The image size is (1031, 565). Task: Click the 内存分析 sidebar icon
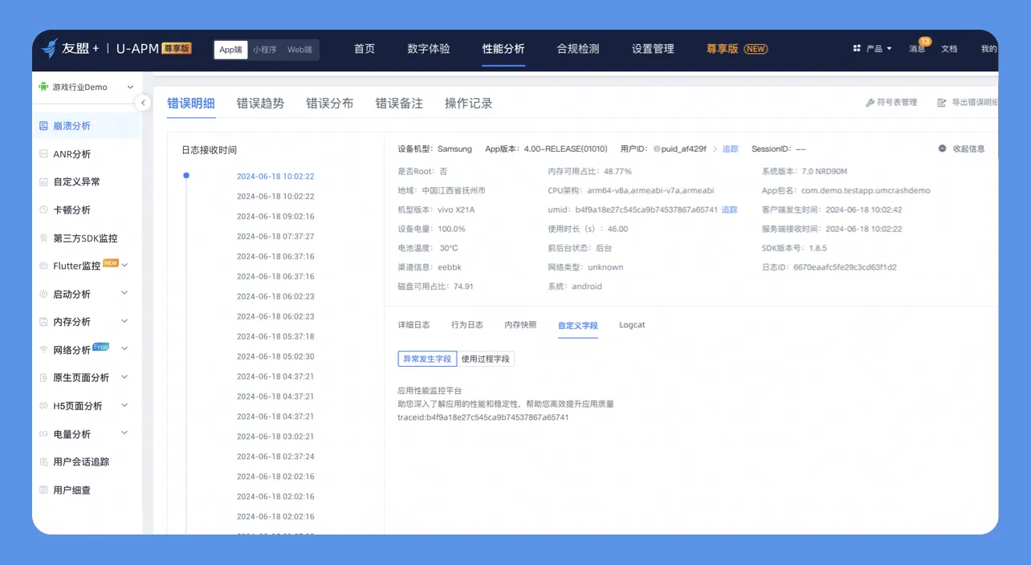[x=43, y=322]
